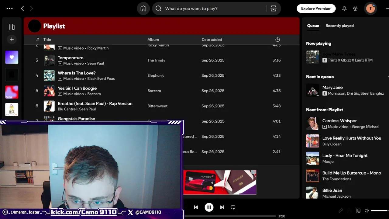Viewport: 389px width, 219px height.
Task: Sort by the Album column header
Action: [153, 40]
